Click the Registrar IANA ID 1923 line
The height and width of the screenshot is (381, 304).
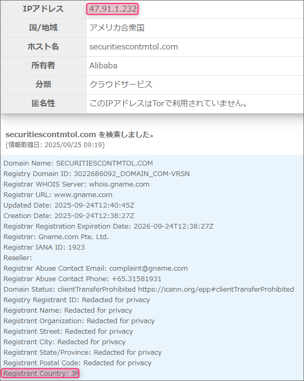point(44,247)
